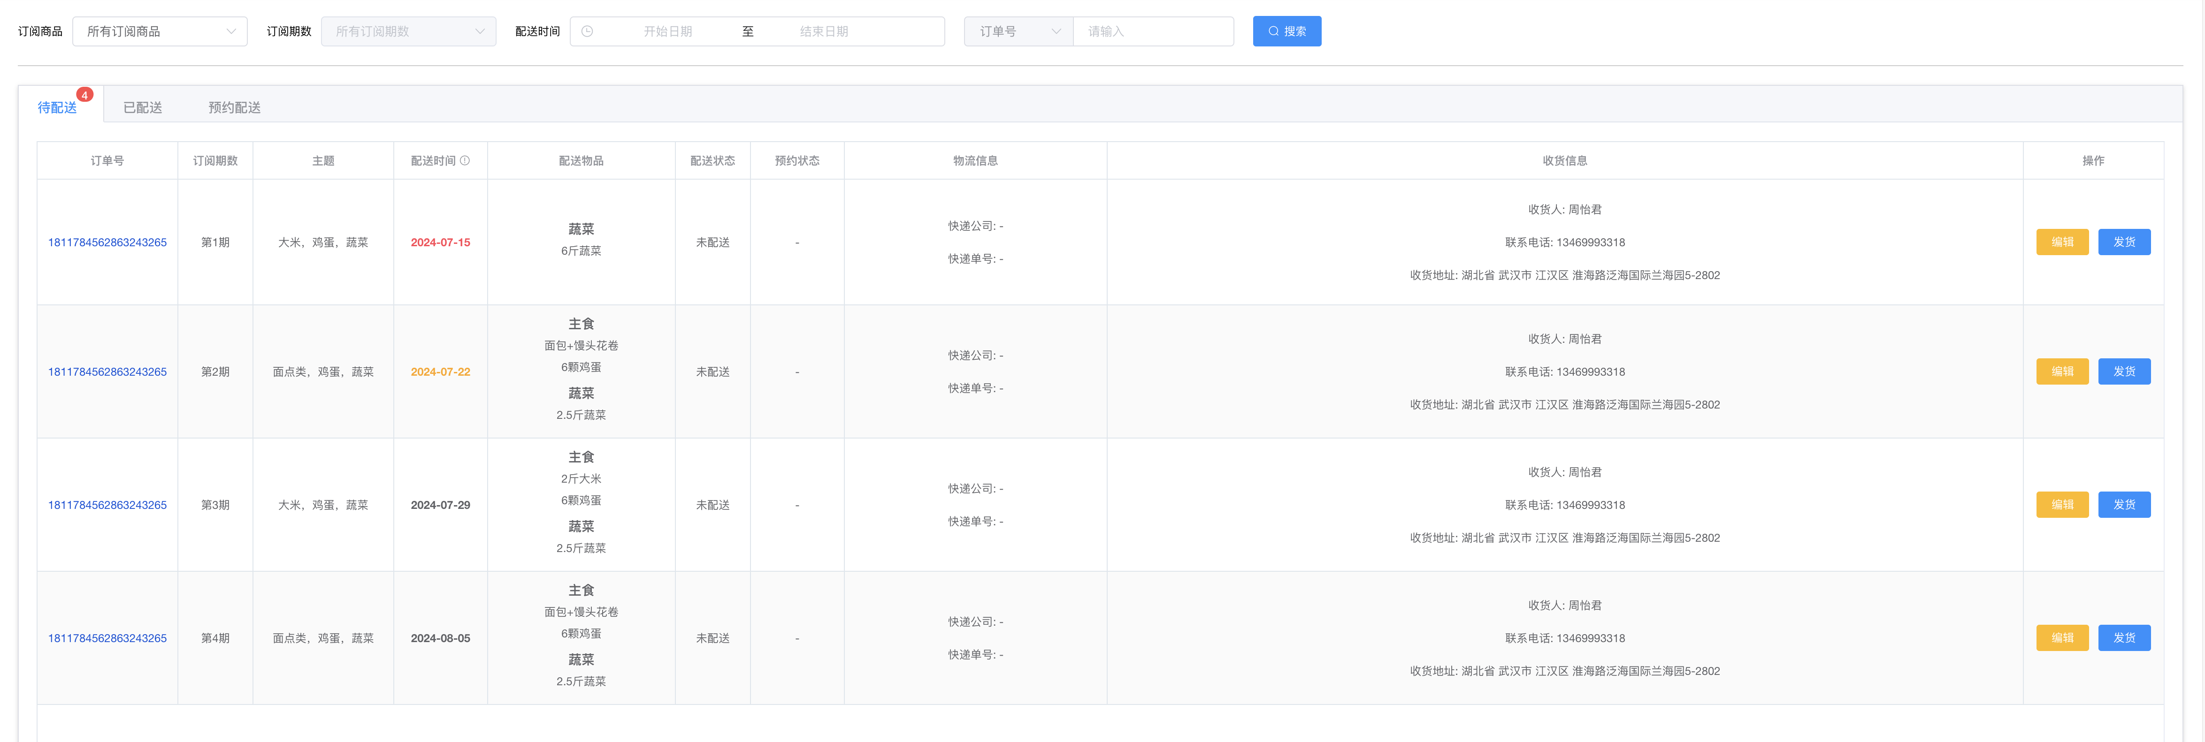Click the info icon beside 配送时间 header
Viewport: 2205px width, 742px height.
[465, 160]
